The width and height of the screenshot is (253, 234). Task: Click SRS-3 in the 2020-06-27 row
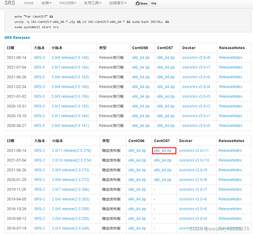[x=39, y=126]
